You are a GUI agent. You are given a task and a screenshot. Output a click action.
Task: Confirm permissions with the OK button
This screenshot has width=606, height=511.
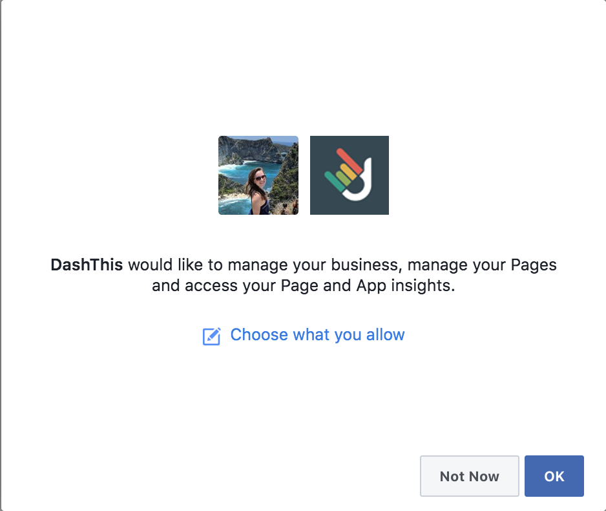click(x=554, y=476)
